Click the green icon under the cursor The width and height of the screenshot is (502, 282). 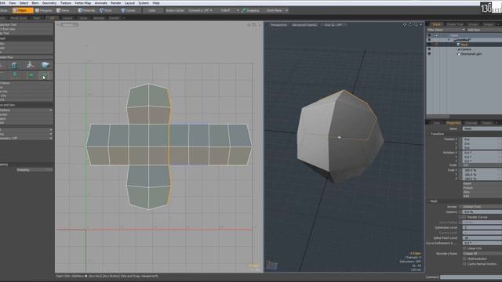tap(45, 75)
